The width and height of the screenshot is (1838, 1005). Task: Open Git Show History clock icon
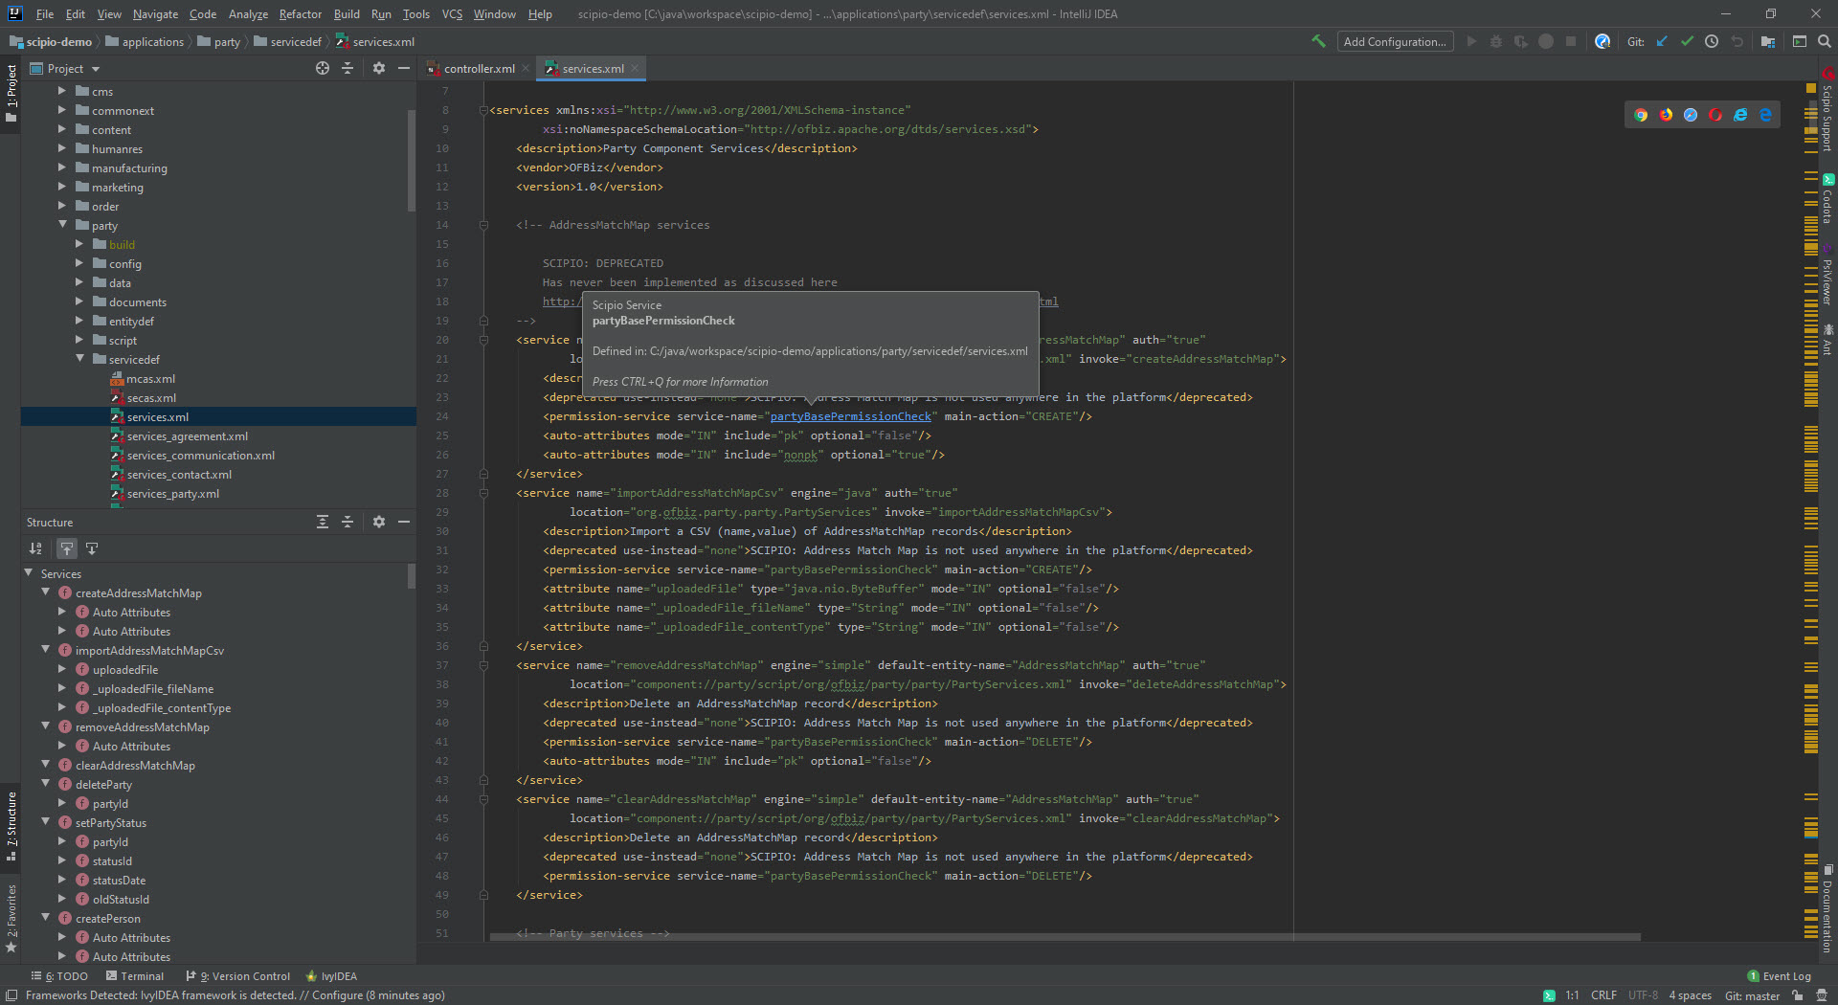click(x=1712, y=41)
